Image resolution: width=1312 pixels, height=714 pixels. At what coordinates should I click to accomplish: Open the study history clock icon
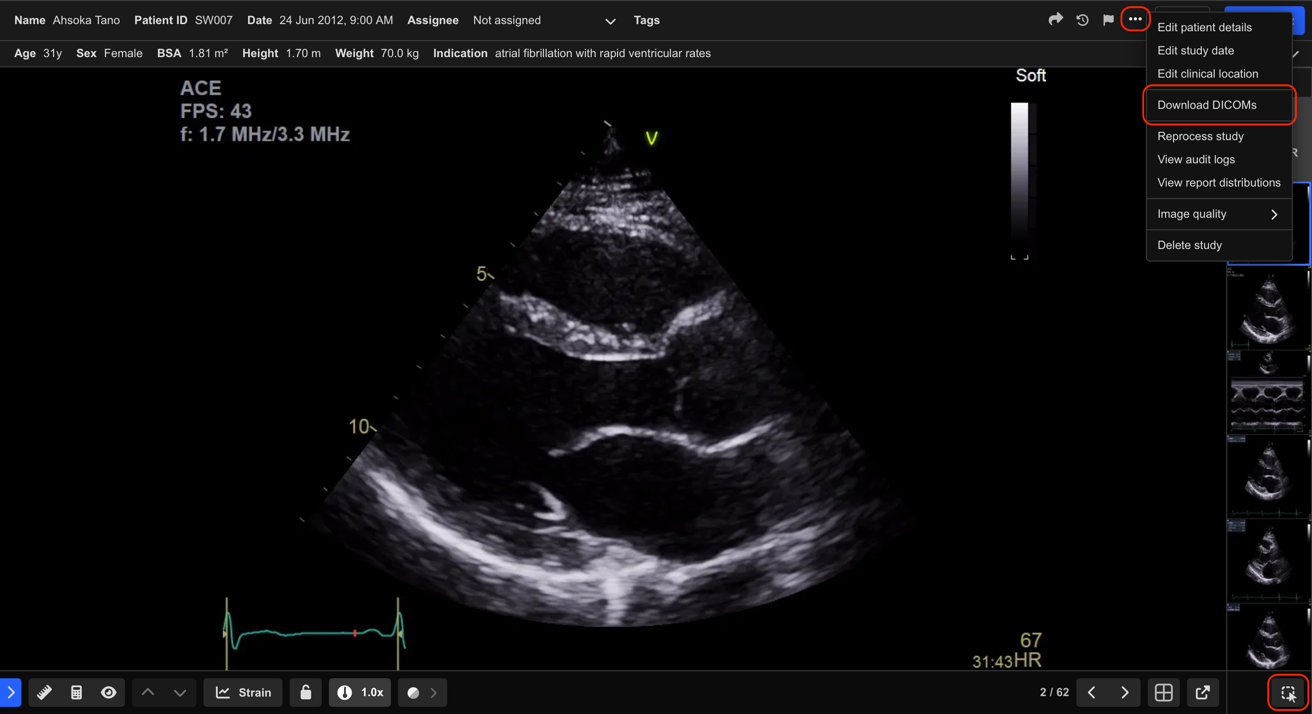tap(1082, 20)
